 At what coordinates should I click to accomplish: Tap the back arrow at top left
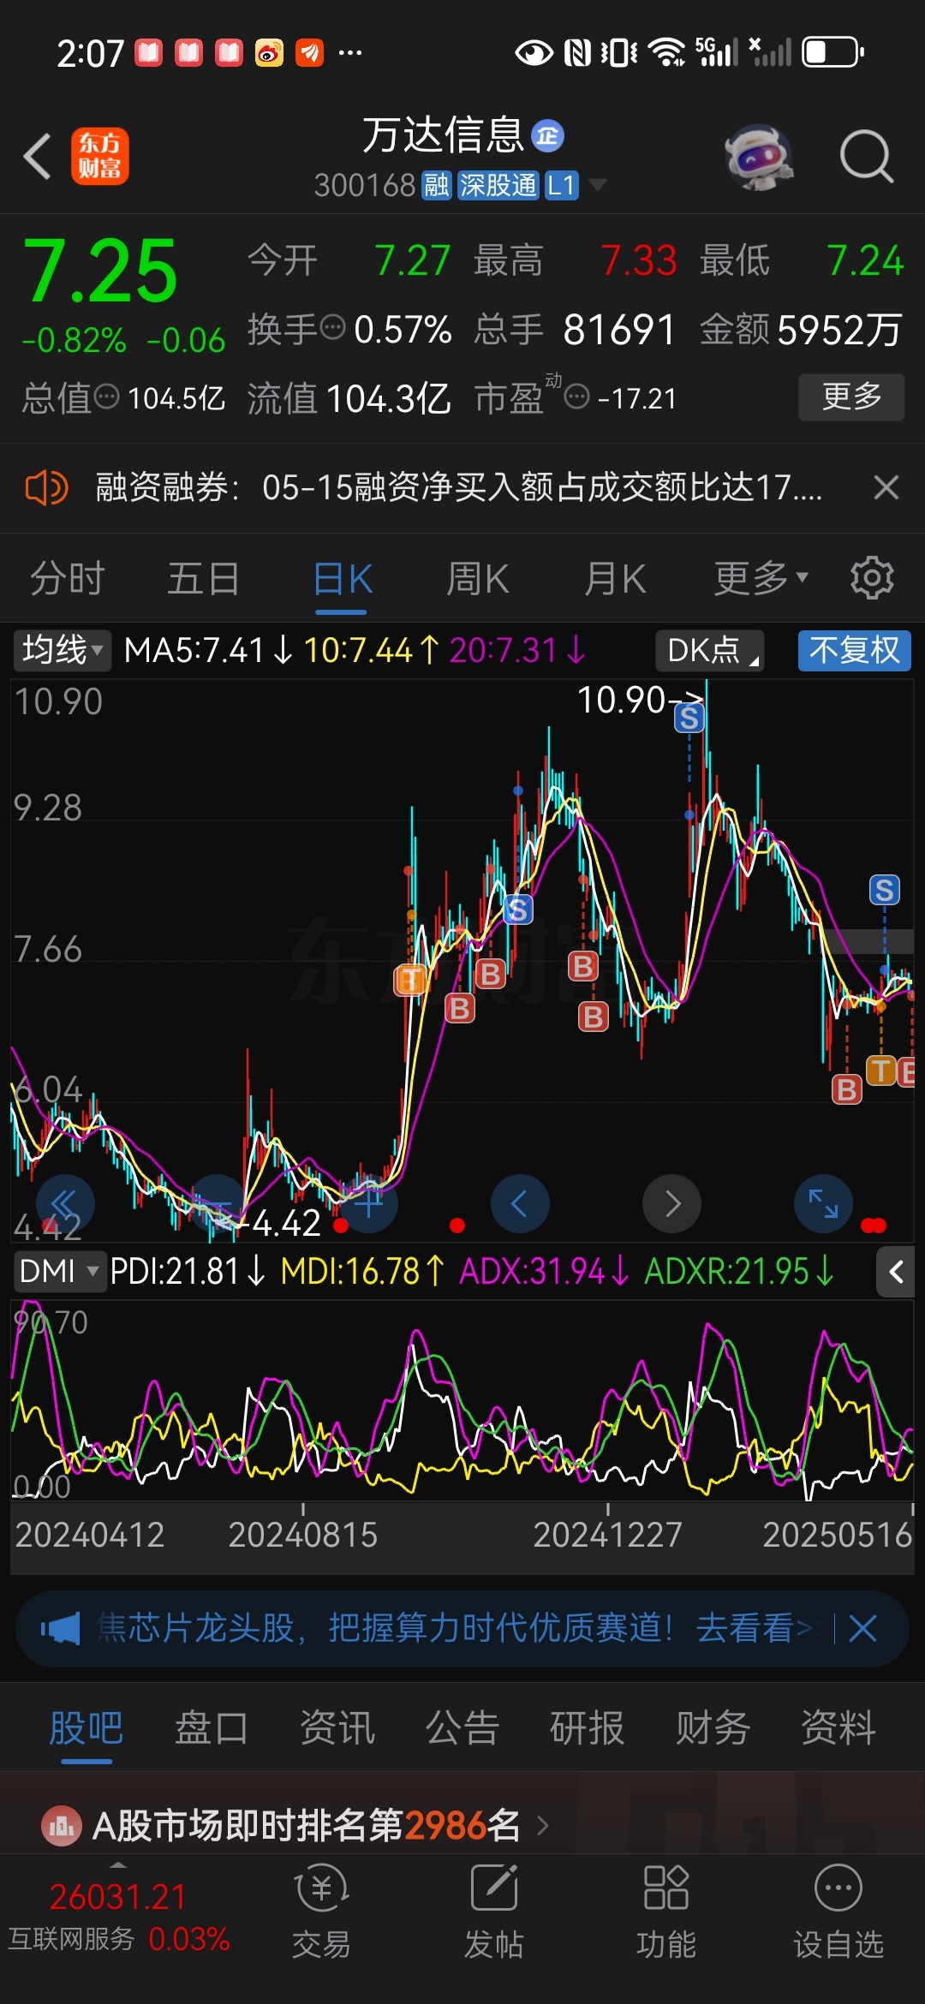coord(38,156)
